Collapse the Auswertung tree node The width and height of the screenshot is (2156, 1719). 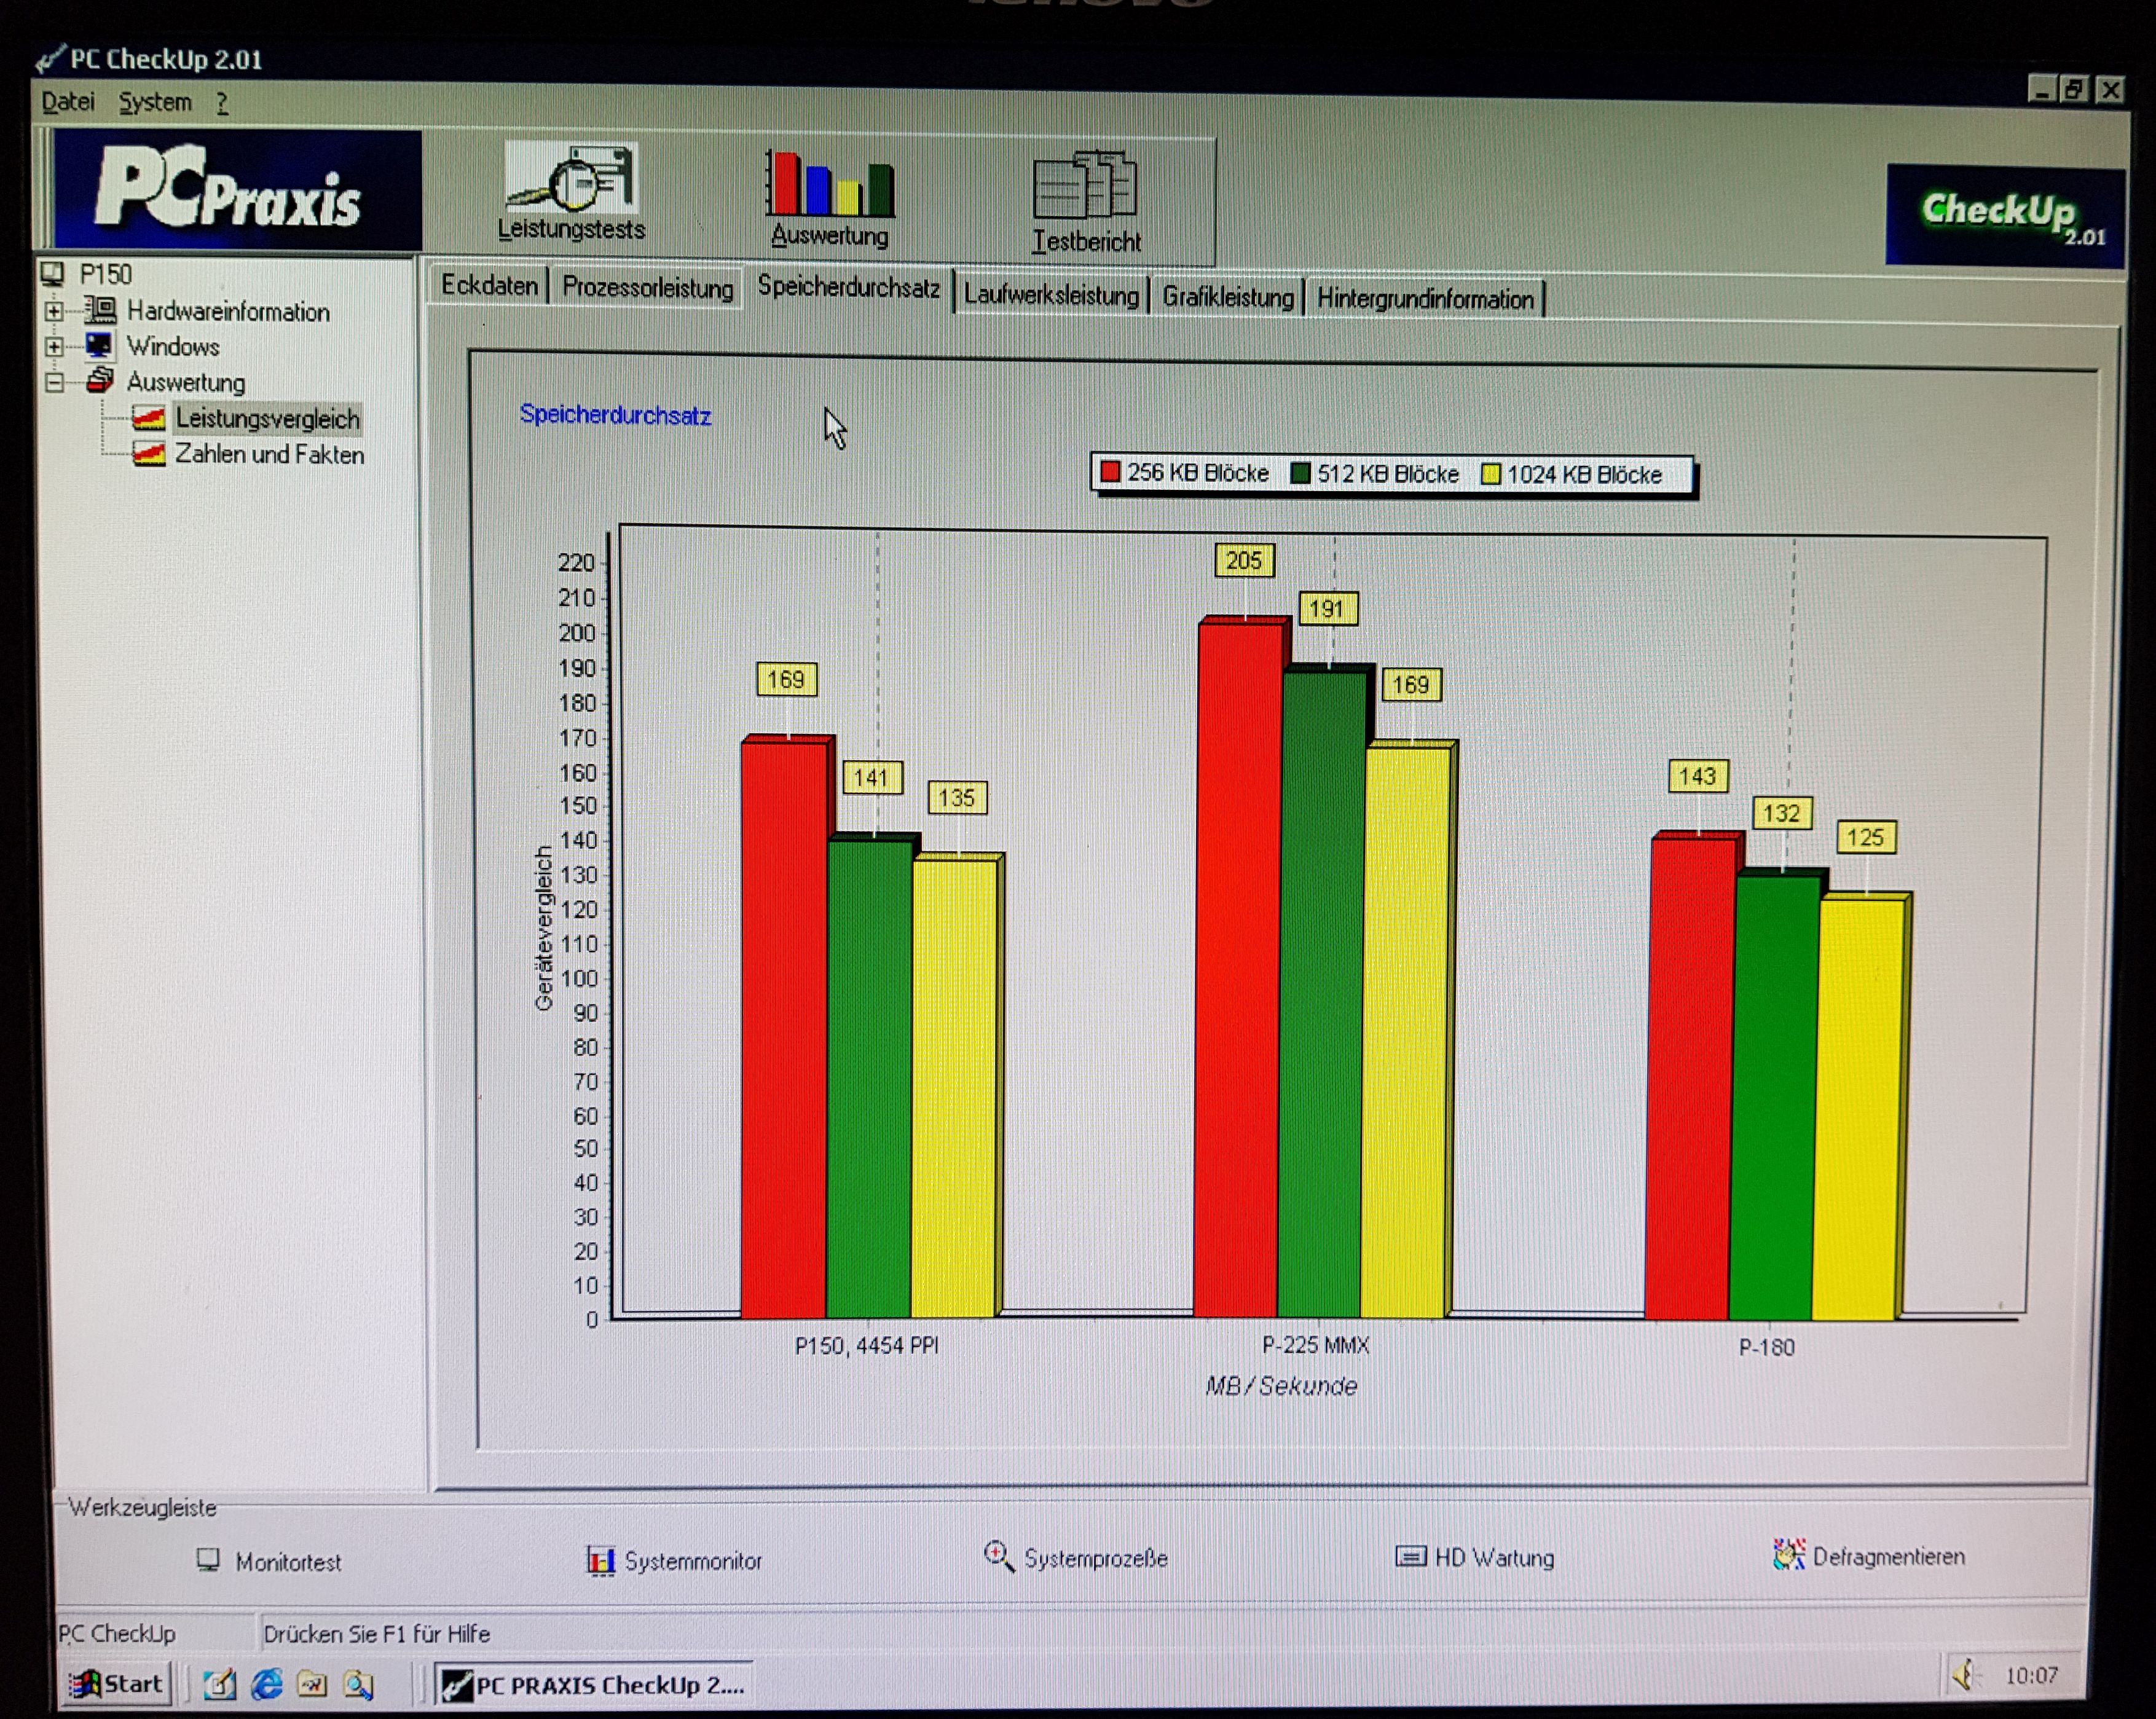point(54,382)
